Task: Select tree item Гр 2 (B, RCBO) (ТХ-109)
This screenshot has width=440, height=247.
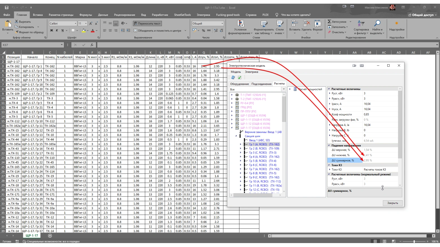Action: coord(264,148)
